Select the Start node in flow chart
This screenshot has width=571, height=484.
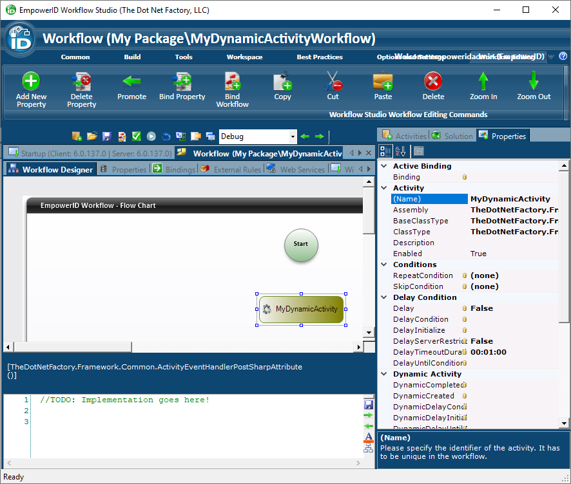(301, 245)
